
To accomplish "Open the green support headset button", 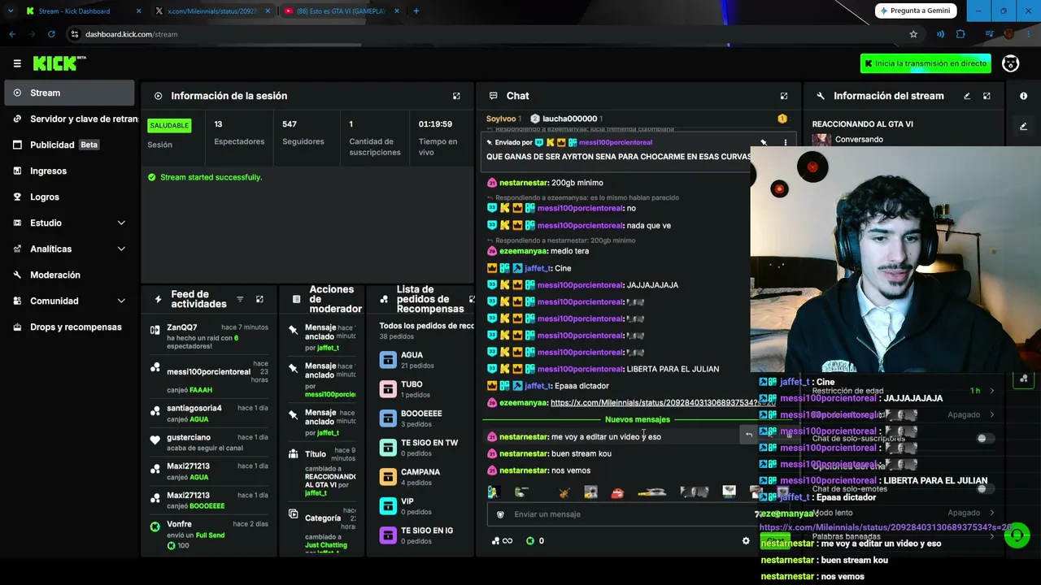I will point(1017,536).
